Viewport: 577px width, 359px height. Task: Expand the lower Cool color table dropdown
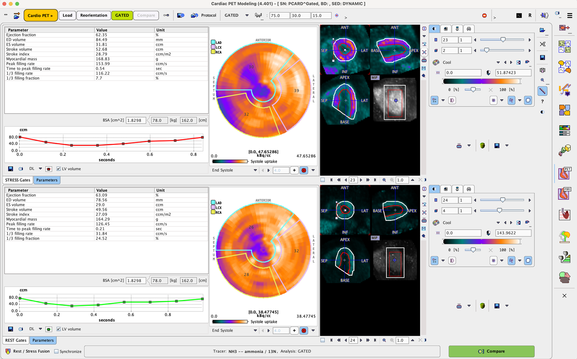pyautogui.click(x=498, y=223)
